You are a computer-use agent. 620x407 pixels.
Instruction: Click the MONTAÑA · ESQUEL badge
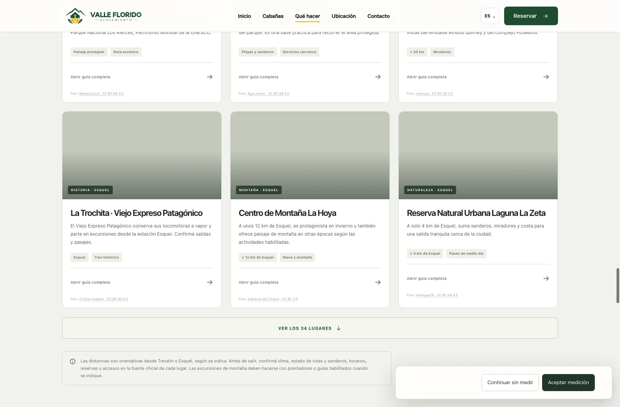point(258,190)
